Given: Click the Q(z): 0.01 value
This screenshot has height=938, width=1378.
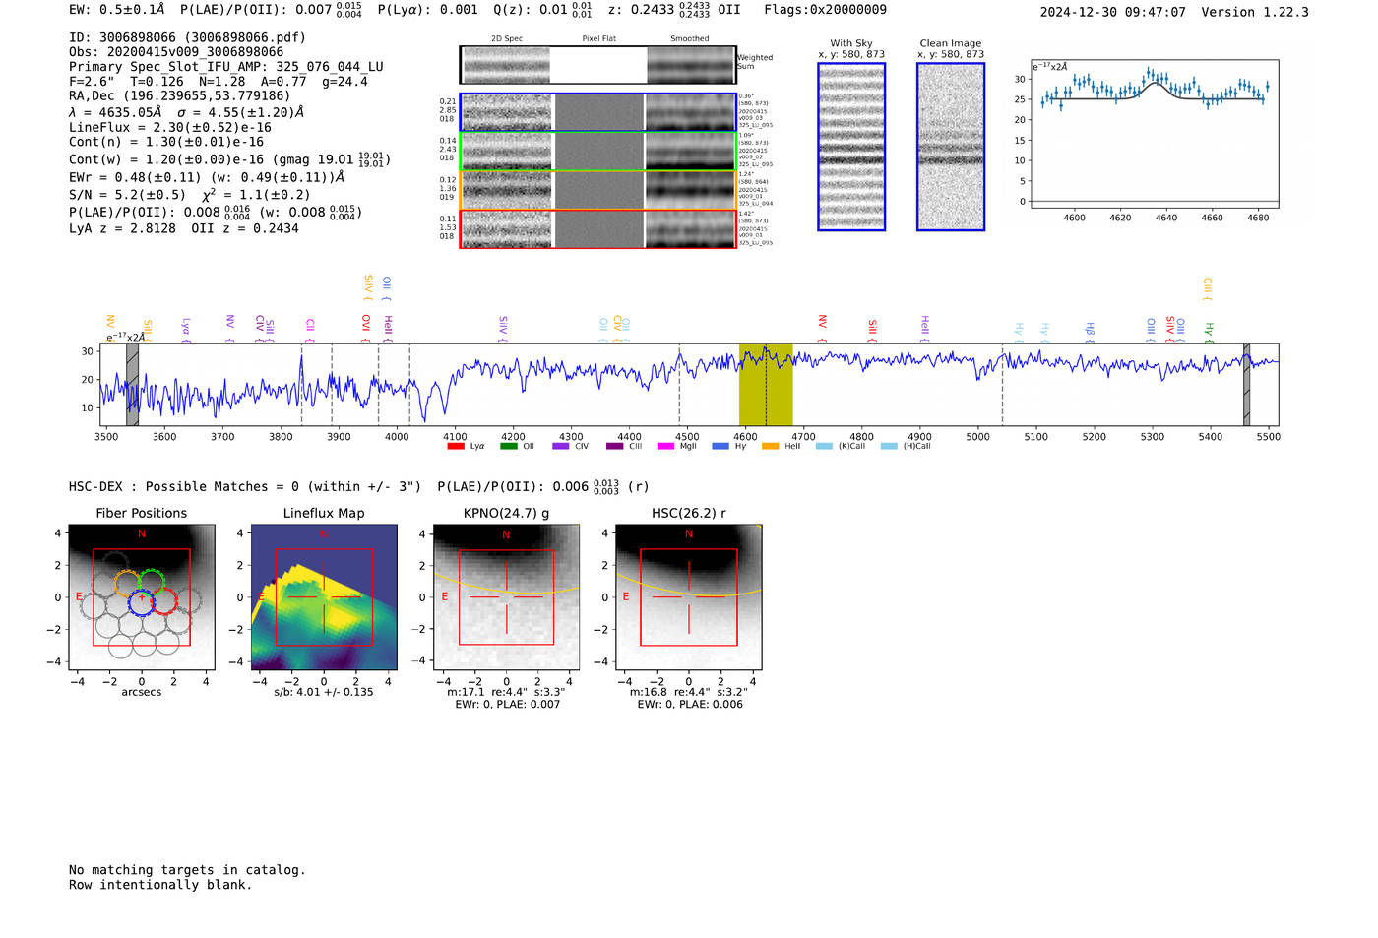Looking at the screenshot, I should point(541,10).
